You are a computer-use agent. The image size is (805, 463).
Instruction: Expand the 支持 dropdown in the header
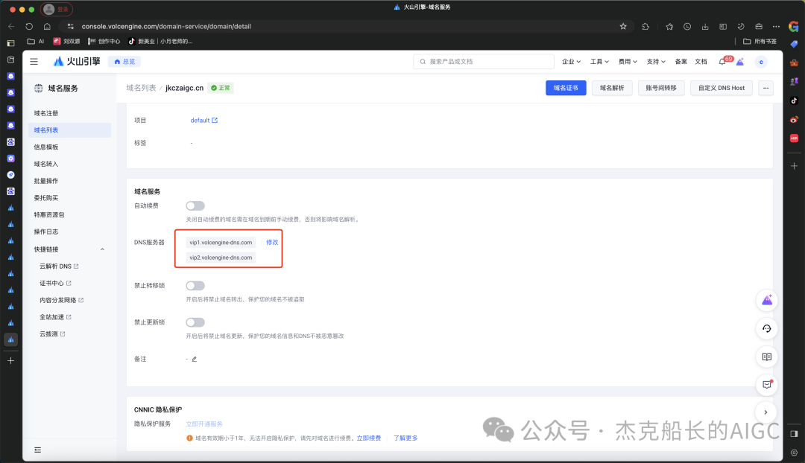click(x=656, y=62)
